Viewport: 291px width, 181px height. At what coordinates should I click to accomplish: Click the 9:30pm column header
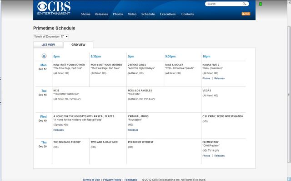pos(171,56)
